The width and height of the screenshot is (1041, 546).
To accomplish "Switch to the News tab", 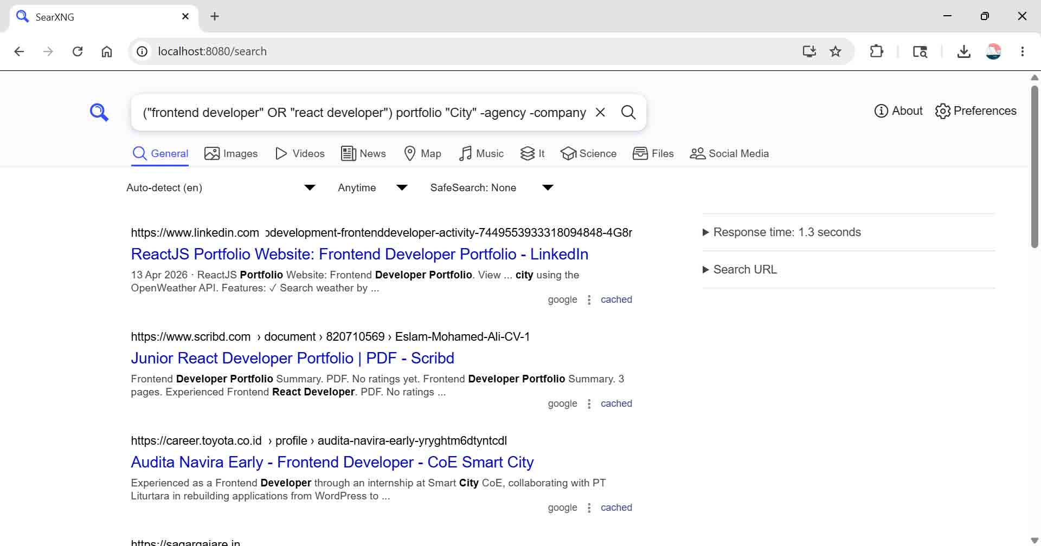I will (x=363, y=154).
